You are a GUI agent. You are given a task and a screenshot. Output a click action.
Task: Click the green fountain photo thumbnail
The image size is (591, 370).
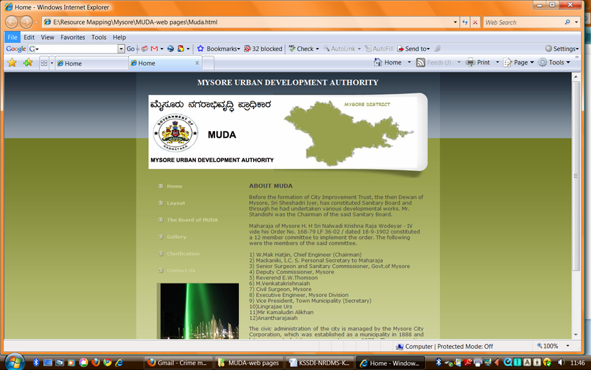200,311
